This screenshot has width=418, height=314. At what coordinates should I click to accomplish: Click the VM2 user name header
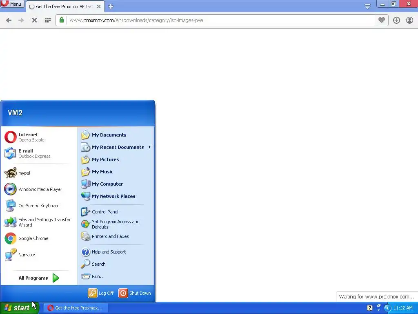(x=15, y=113)
